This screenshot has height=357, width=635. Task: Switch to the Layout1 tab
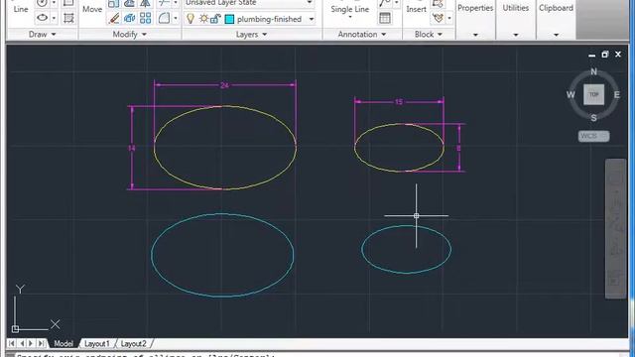coord(97,344)
